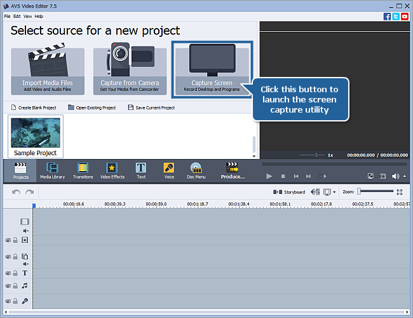Expand the volume control arrow
This screenshot has width=413, height=318.
click(405, 176)
